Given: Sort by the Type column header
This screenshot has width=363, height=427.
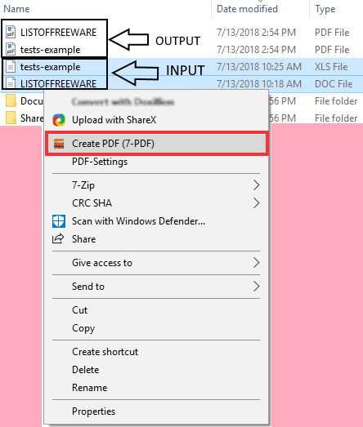Looking at the screenshot, I should 325,9.
